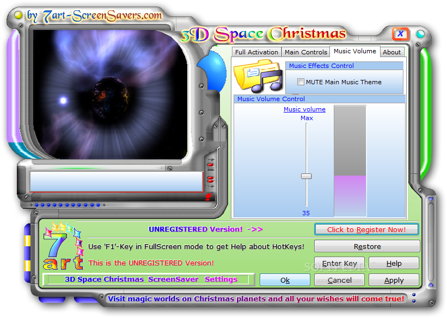Click the 'Visit magic worlds' banner text

point(256,298)
